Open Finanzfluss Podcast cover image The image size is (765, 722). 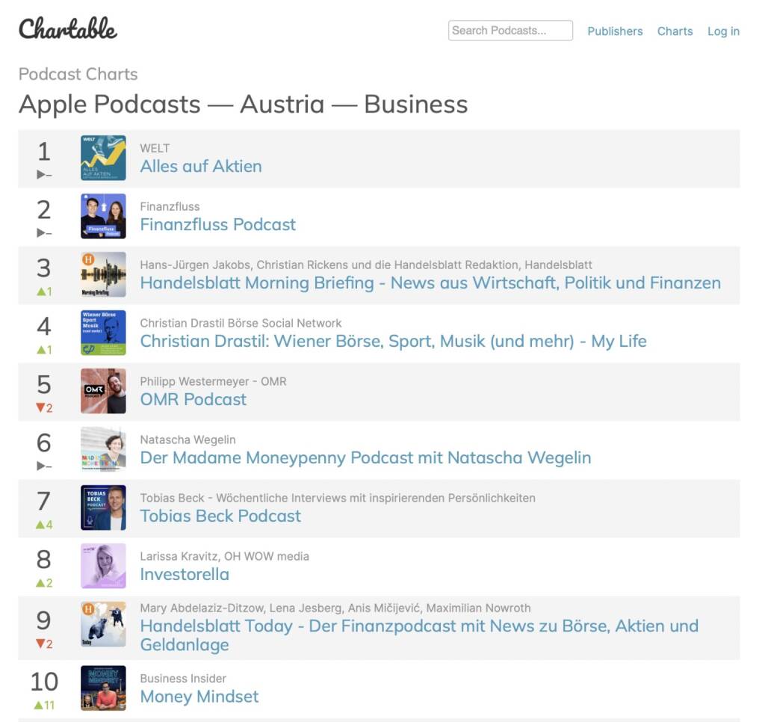tap(103, 216)
